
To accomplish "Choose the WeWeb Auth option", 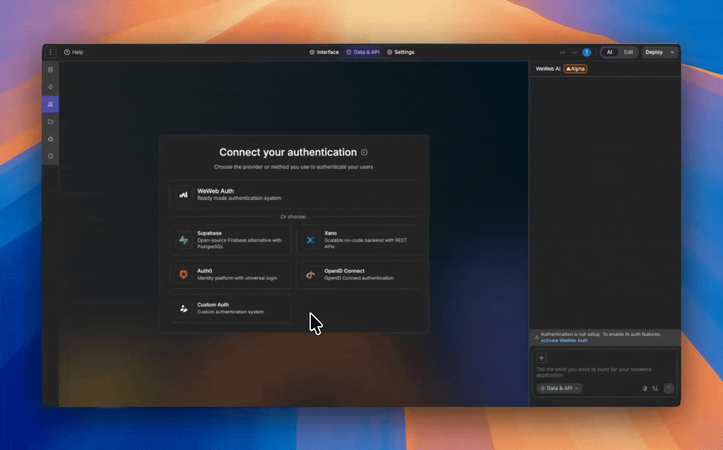I will [294, 194].
